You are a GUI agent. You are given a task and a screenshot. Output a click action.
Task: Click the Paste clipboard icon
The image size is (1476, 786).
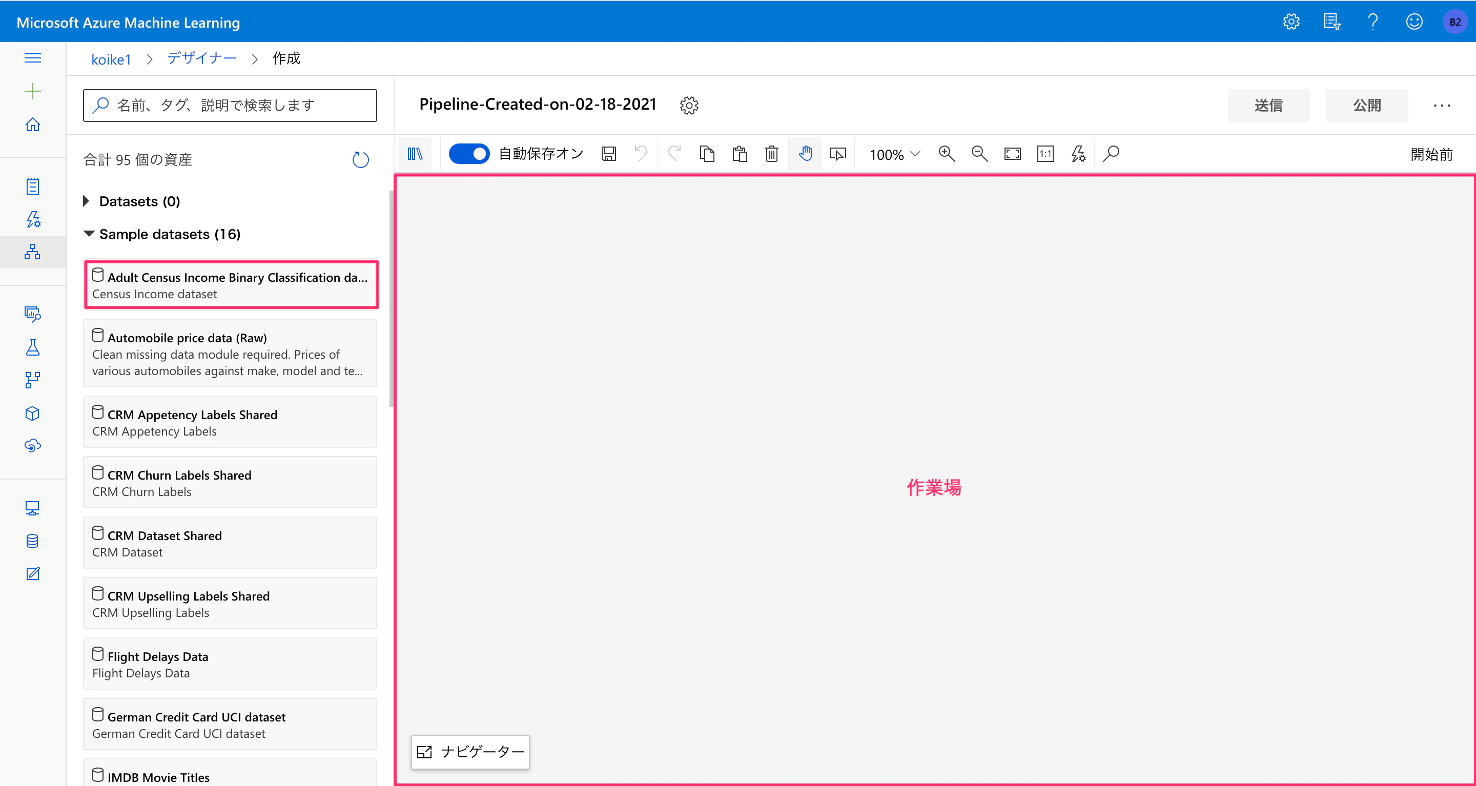740,154
